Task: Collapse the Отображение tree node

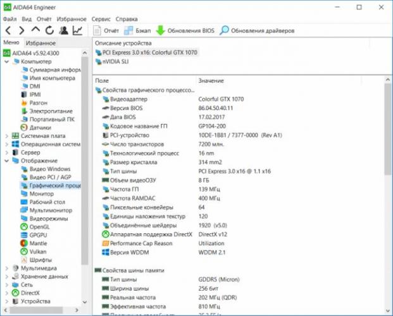Action: [x=7, y=161]
